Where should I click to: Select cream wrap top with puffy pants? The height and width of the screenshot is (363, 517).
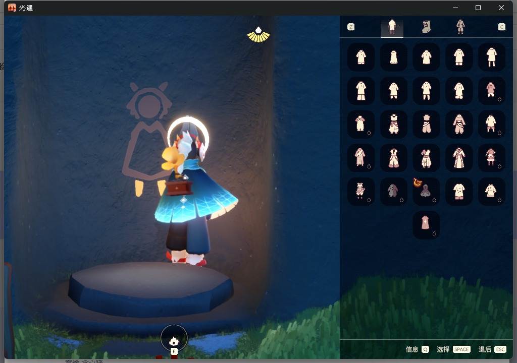click(426, 158)
